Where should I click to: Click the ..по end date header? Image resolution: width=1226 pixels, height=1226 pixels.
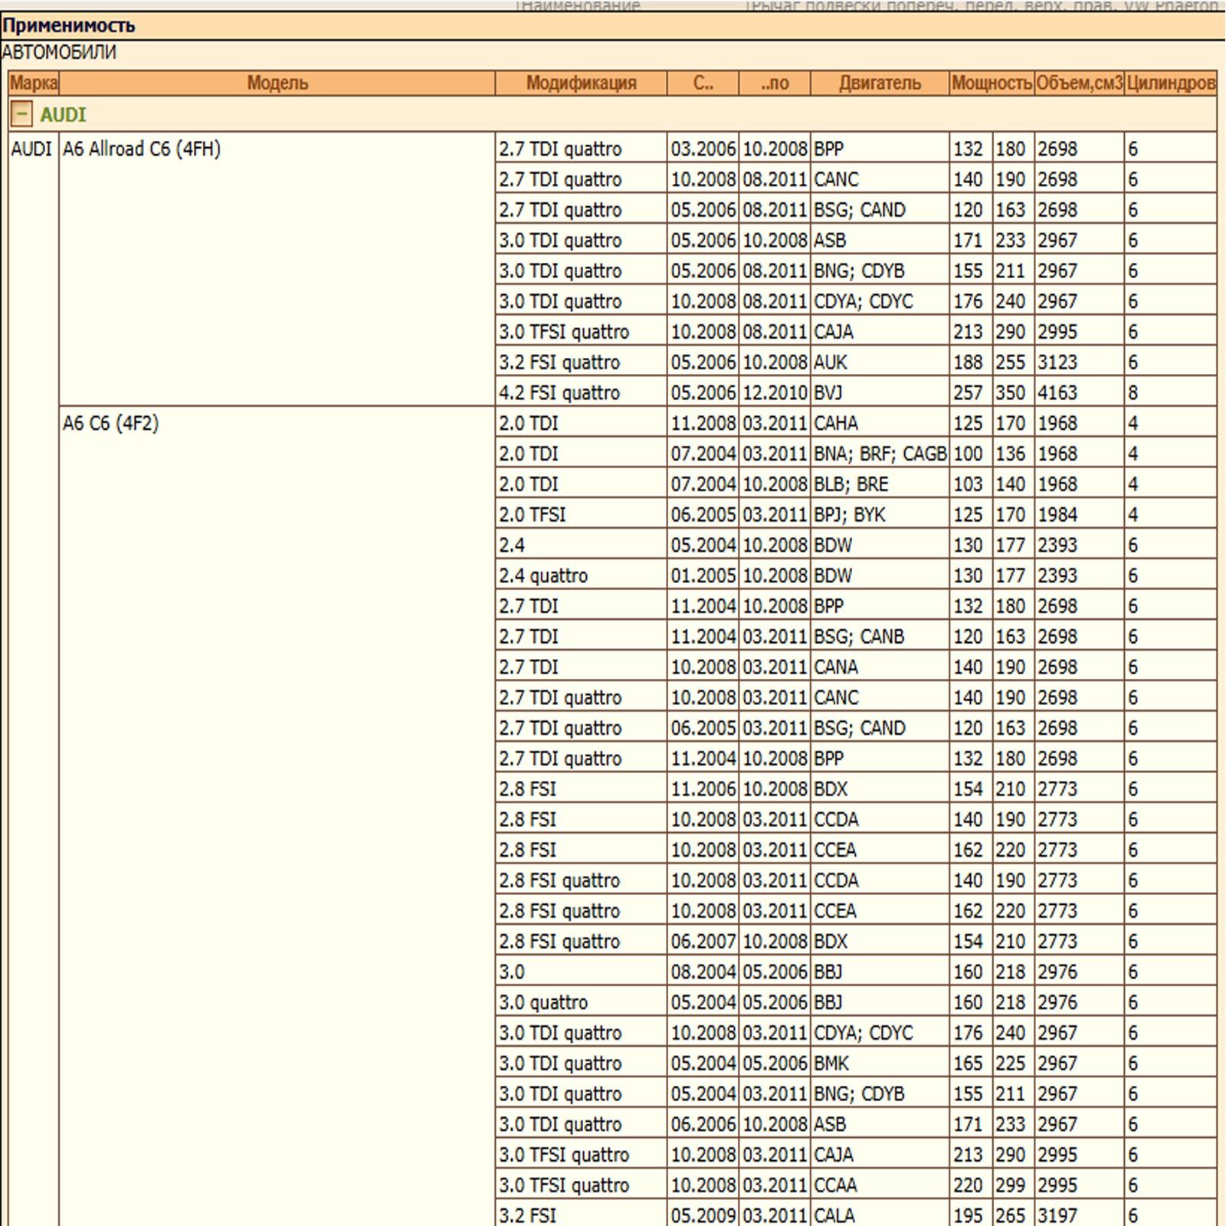coord(774,83)
